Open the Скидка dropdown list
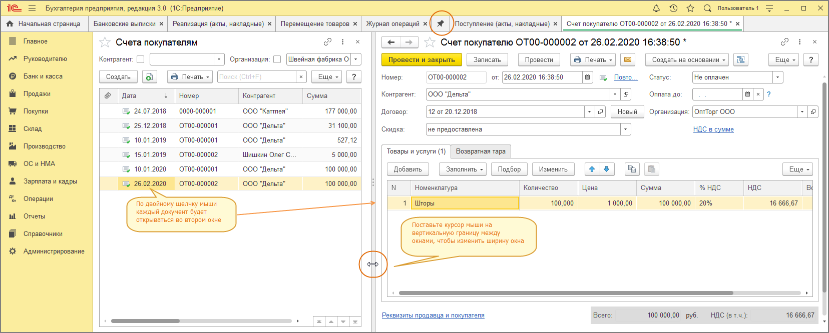Image resolution: width=829 pixels, height=333 pixels. (x=625, y=129)
